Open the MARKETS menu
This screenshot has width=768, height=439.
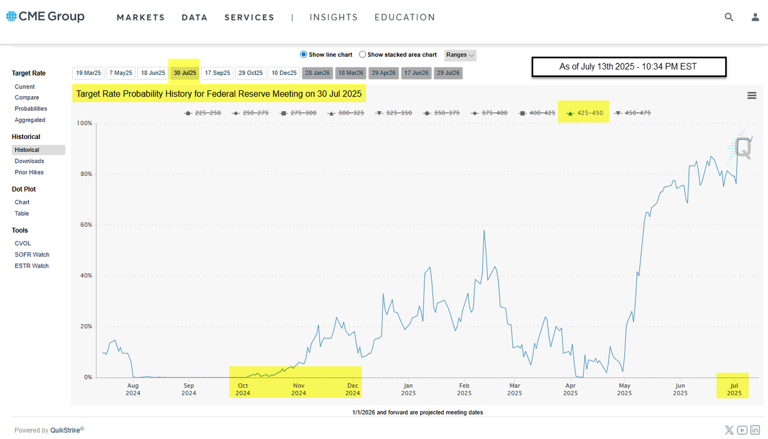click(140, 17)
